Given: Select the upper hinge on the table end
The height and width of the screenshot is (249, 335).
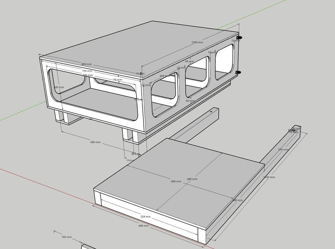Looking at the screenshot, I should [239, 38].
